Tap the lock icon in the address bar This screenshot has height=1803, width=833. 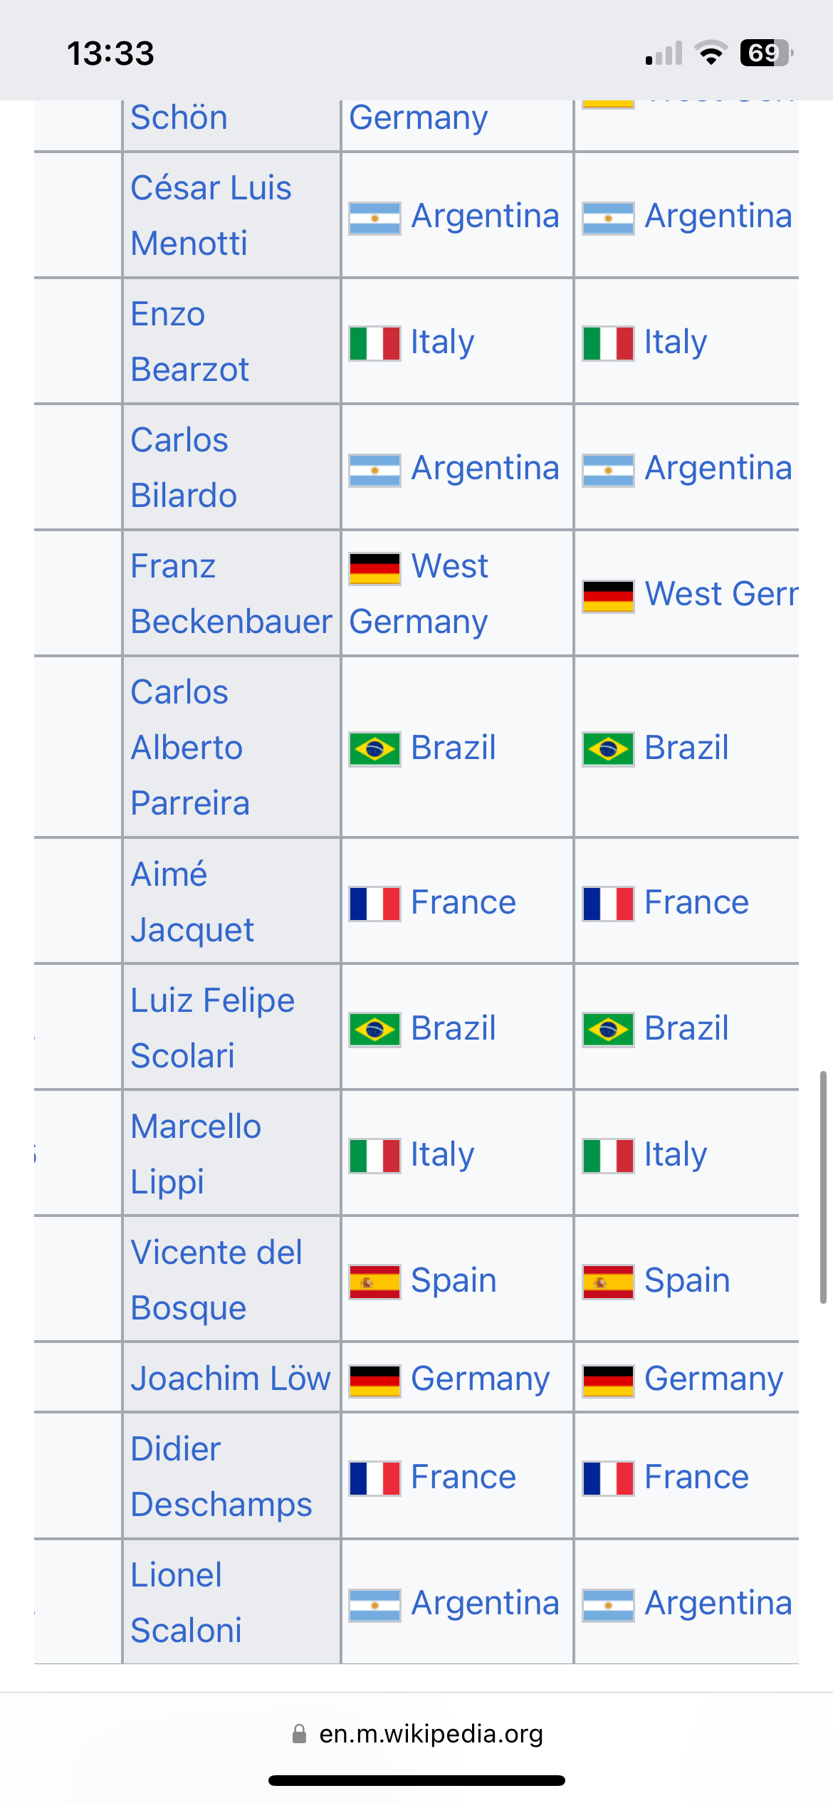299,1733
